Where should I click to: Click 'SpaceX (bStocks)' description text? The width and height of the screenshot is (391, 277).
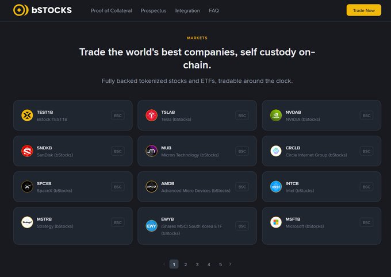pyautogui.click(x=55, y=191)
